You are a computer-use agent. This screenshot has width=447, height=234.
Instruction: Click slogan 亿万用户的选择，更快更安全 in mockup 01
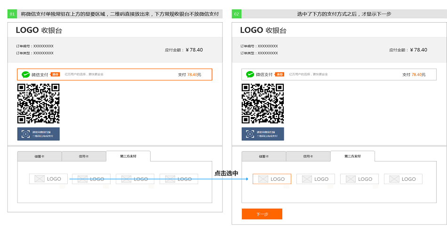[84, 74]
